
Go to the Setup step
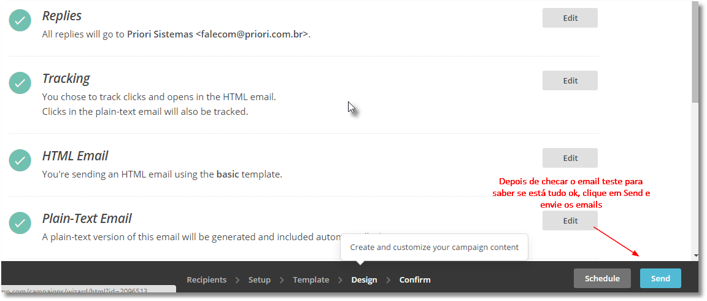259,279
